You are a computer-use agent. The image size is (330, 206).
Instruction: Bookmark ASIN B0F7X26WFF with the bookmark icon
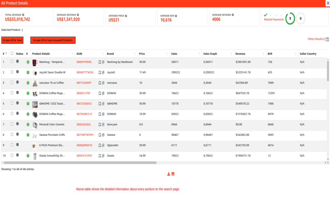point(100,83)
